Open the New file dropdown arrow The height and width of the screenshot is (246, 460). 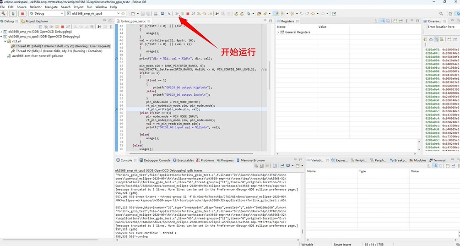pos(138,13)
